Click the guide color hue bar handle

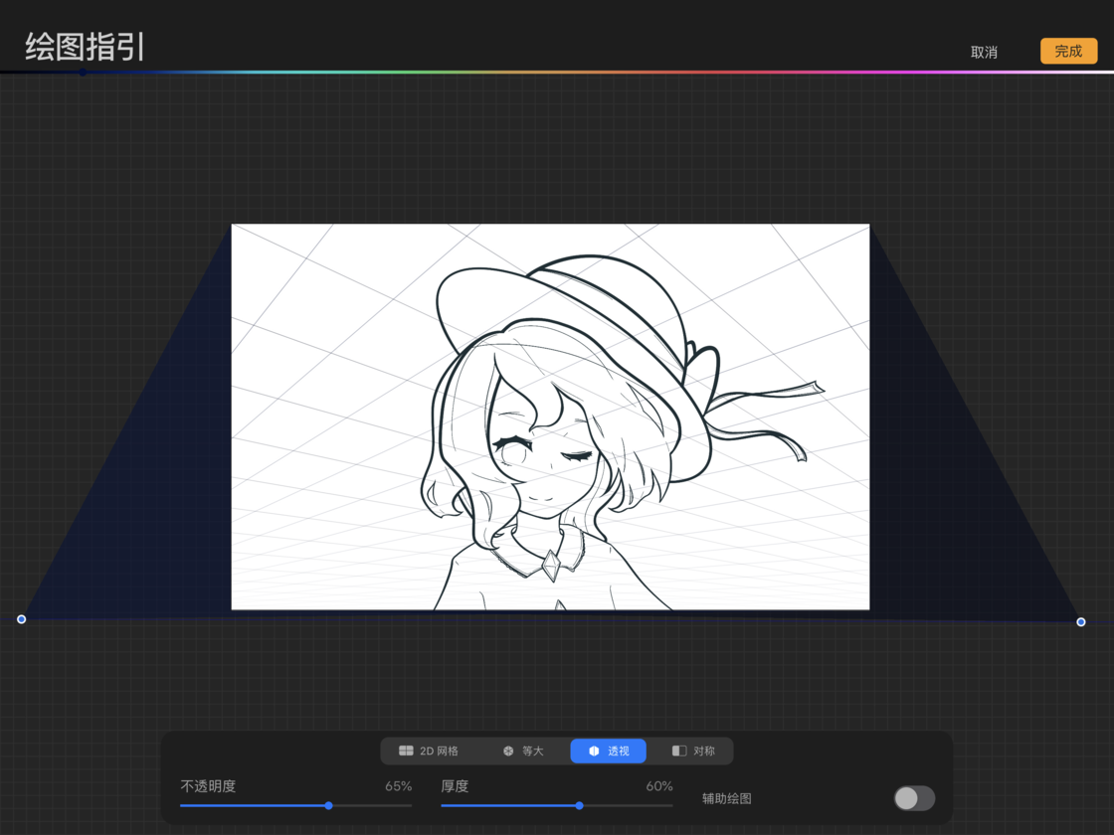(83, 72)
